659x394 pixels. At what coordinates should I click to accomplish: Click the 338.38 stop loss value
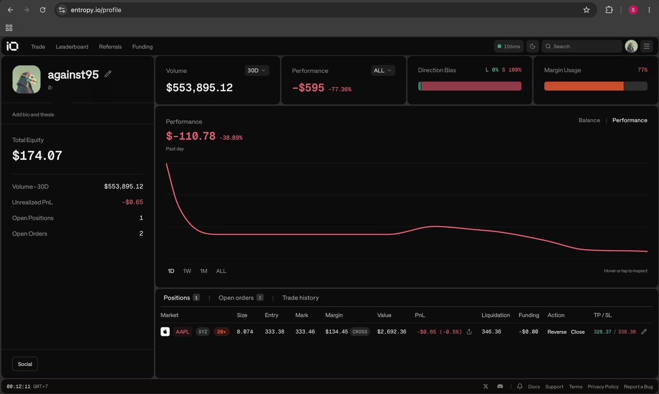coord(627,331)
